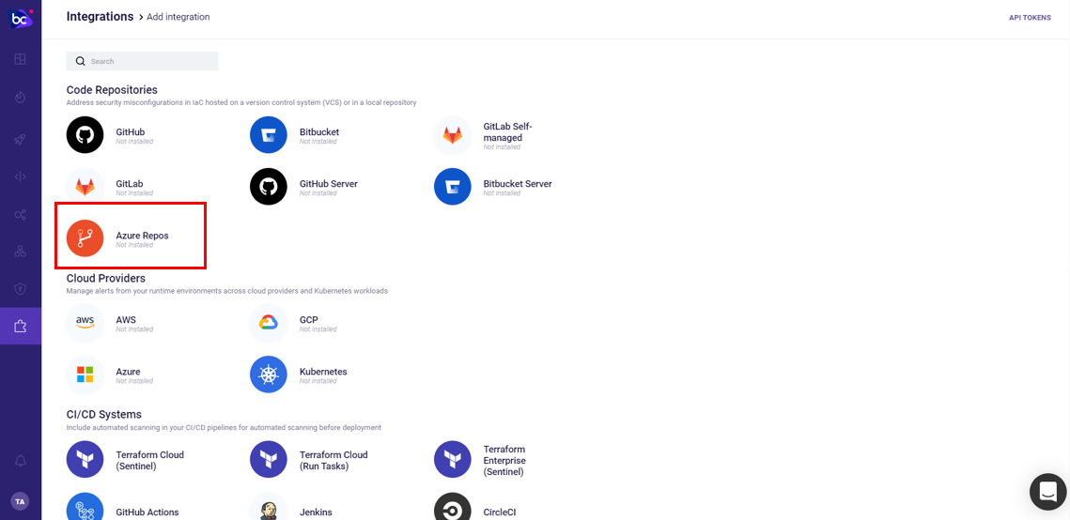Click the Code Repositories heading
This screenshot has height=520, width=1070.
pyautogui.click(x=112, y=90)
